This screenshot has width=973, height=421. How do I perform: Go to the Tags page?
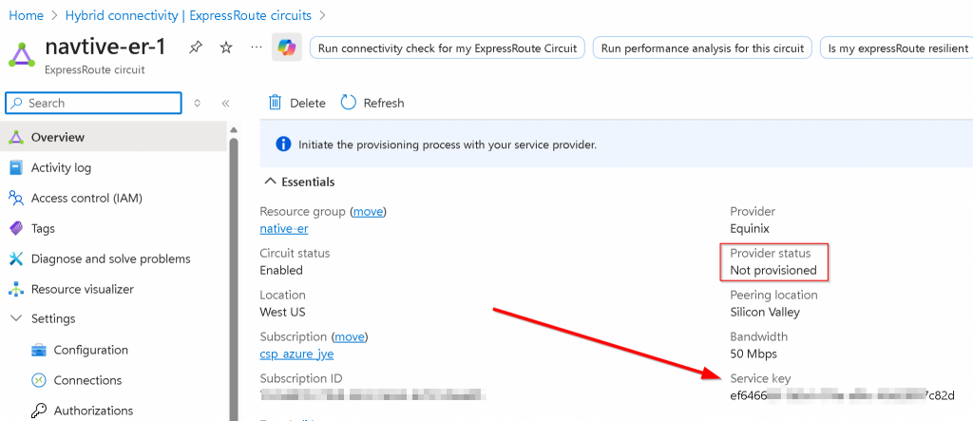43,228
